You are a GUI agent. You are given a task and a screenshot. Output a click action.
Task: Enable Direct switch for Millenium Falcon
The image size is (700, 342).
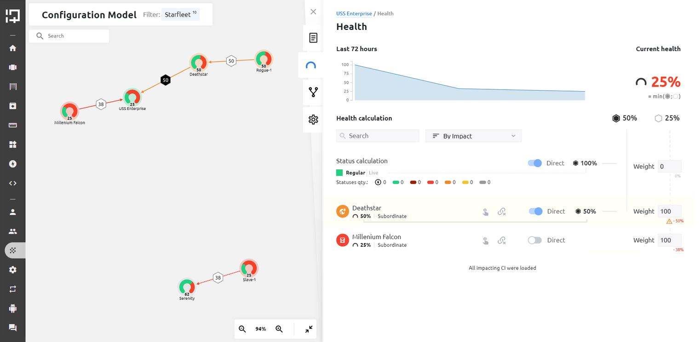tap(535, 240)
